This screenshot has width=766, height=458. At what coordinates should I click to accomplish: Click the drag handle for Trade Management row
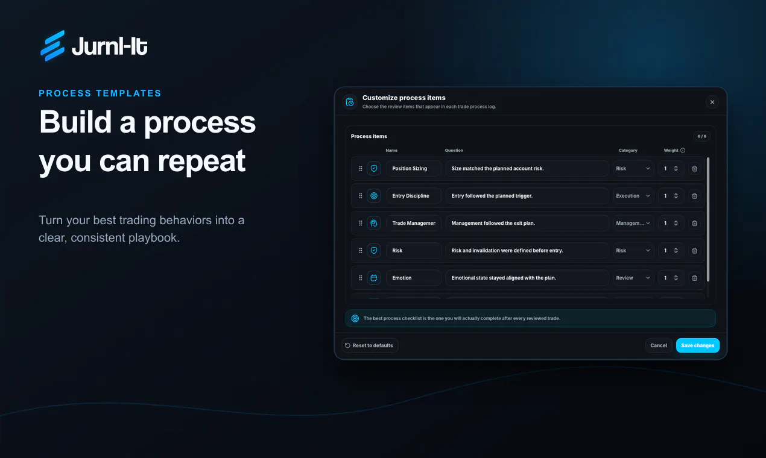pos(361,223)
